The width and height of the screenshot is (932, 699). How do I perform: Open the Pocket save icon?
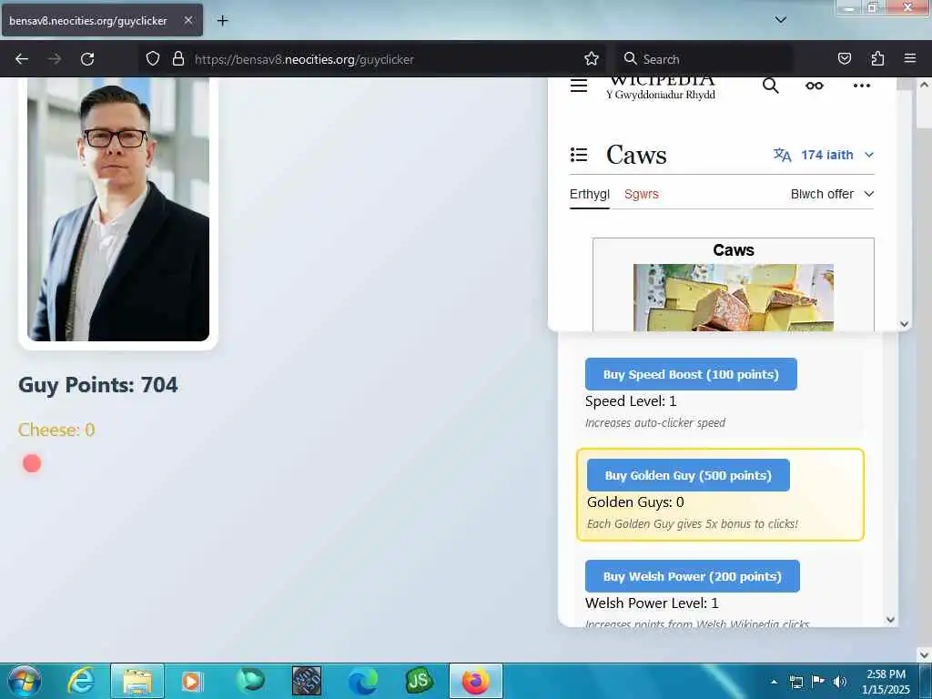(844, 58)
